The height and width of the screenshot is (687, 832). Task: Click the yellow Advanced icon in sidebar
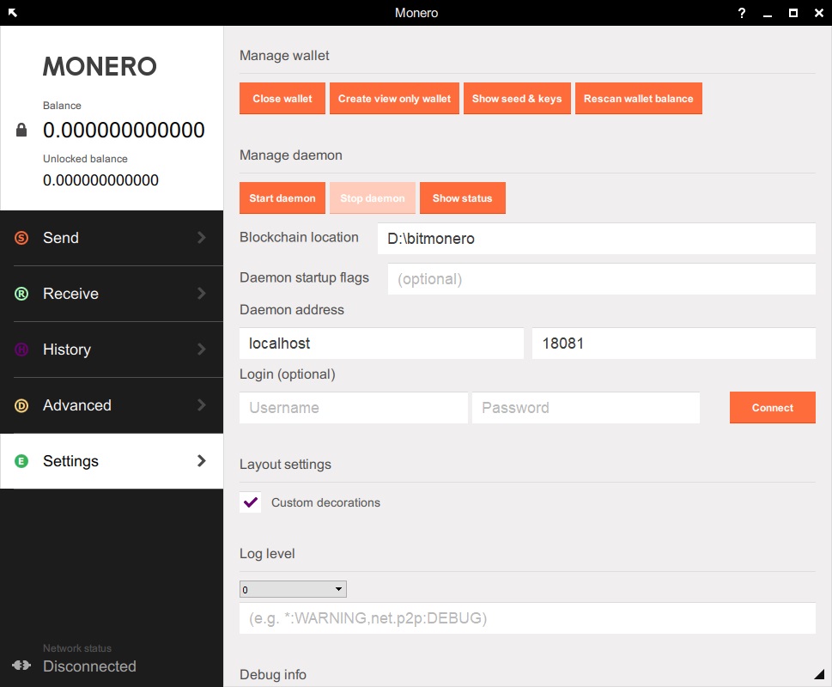21,405
